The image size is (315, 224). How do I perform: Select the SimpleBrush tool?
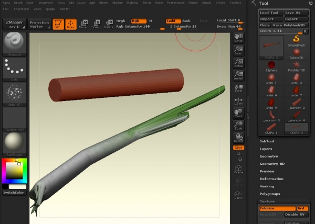pos(296,41)
